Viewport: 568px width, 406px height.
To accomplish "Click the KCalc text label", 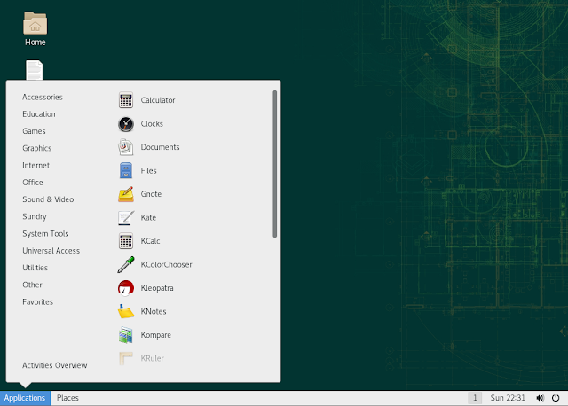I will pos(150,241).
